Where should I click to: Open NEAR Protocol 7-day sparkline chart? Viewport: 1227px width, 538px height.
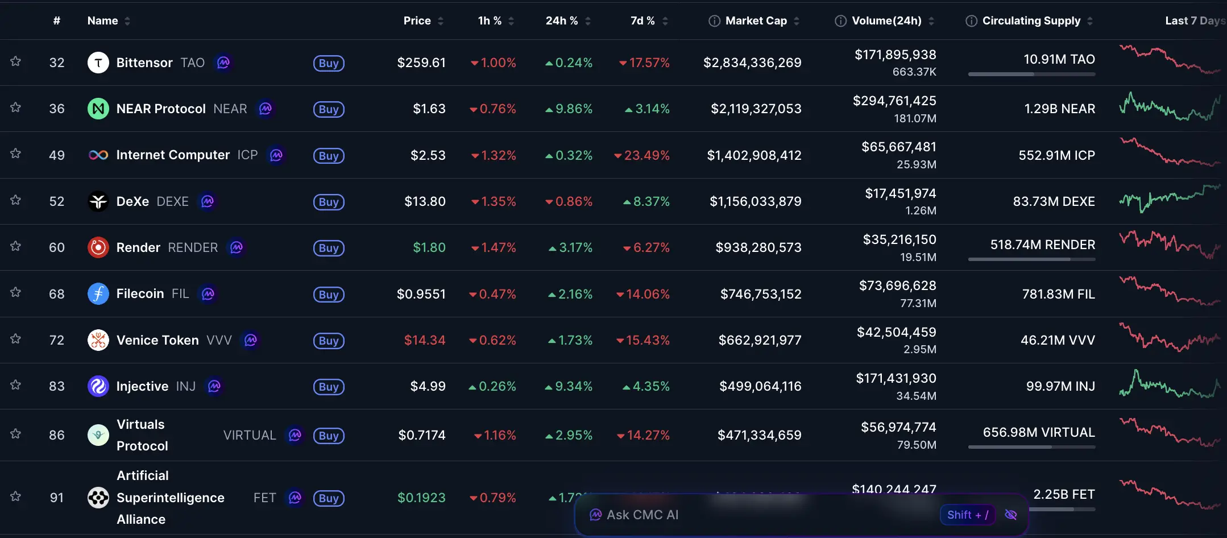[x=1170, y=107]
